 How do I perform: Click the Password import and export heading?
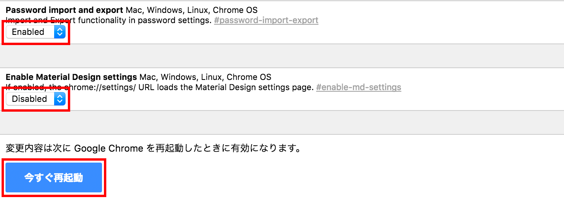point(65,10)
